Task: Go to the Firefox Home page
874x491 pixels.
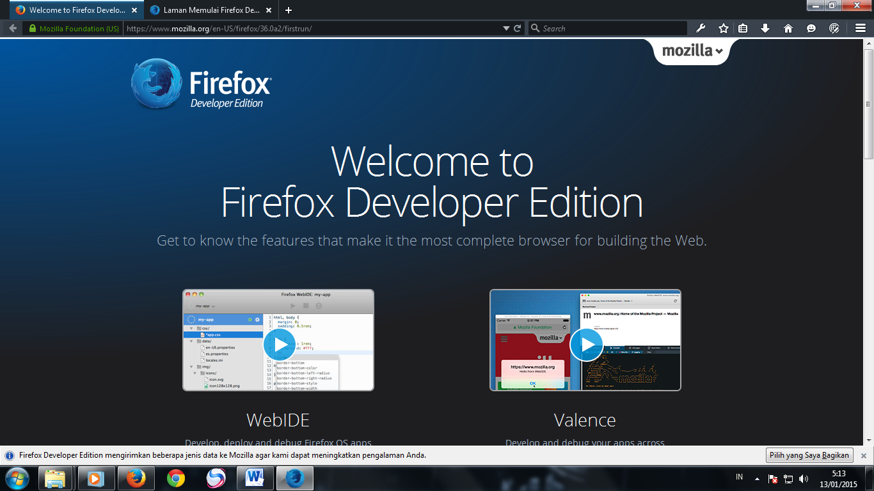Action: (788, 28)
